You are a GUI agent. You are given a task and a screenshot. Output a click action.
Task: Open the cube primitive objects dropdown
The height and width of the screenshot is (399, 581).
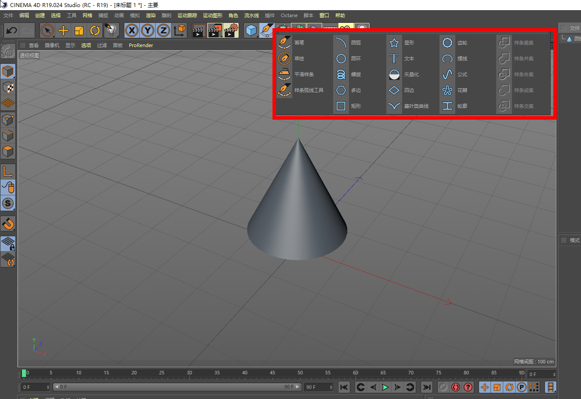(251, 30)
